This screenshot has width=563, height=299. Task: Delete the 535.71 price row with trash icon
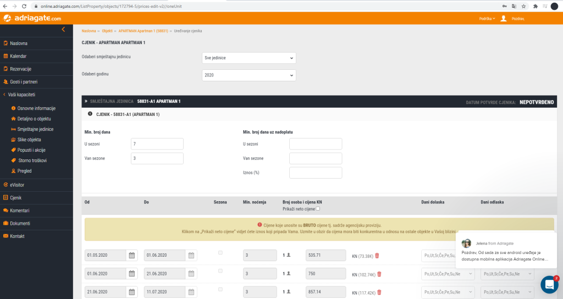coord(377,256)
